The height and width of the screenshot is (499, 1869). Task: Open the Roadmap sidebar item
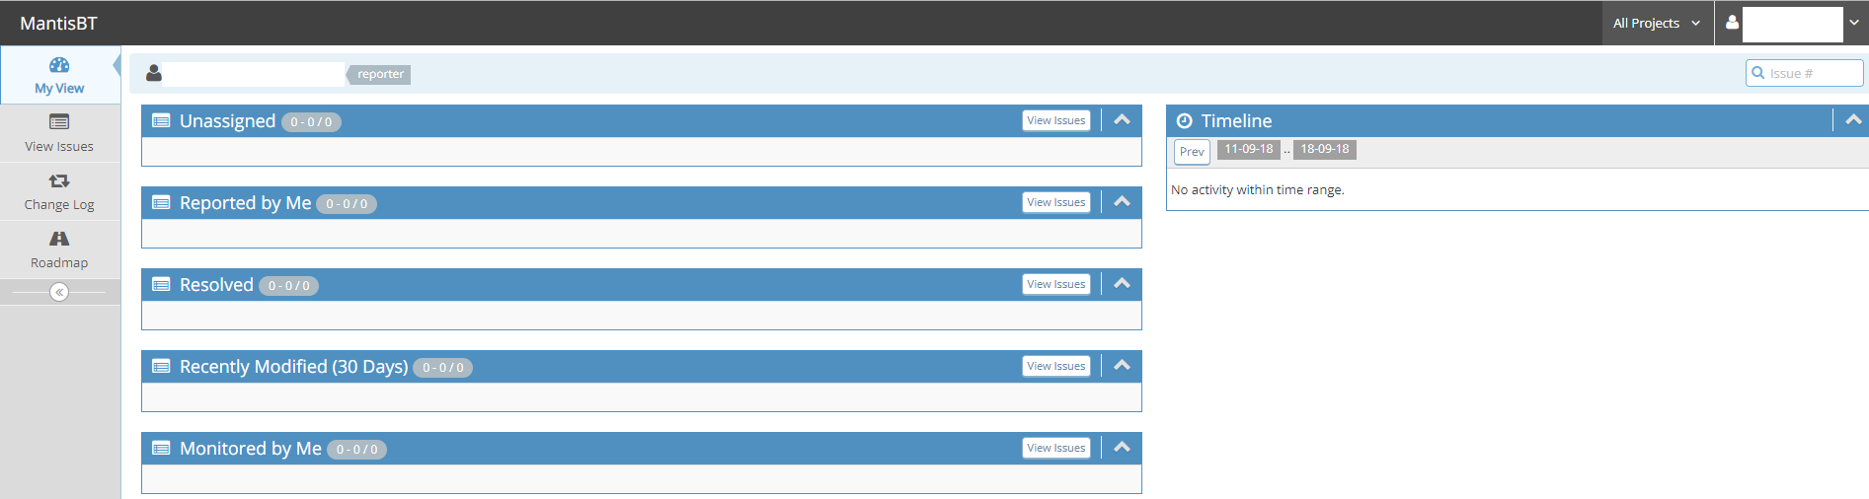tap(59, 249)
